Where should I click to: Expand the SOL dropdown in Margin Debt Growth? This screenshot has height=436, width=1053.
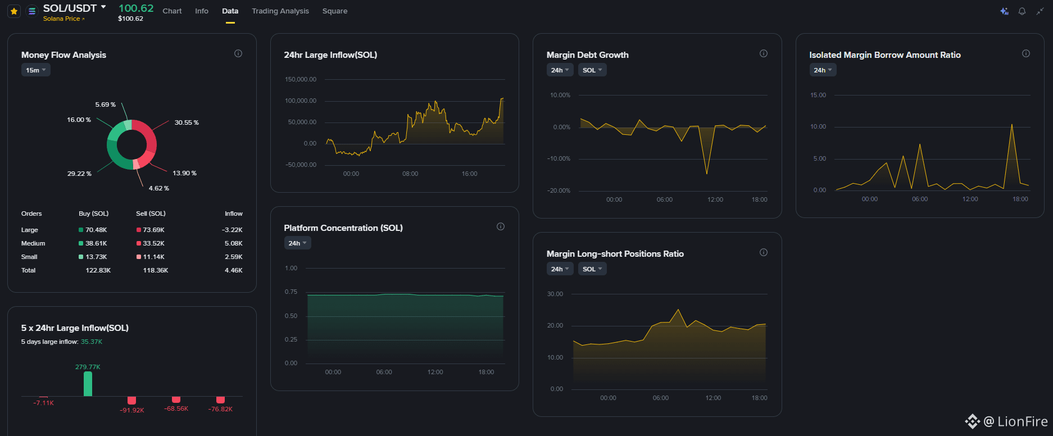coord(592,70)
